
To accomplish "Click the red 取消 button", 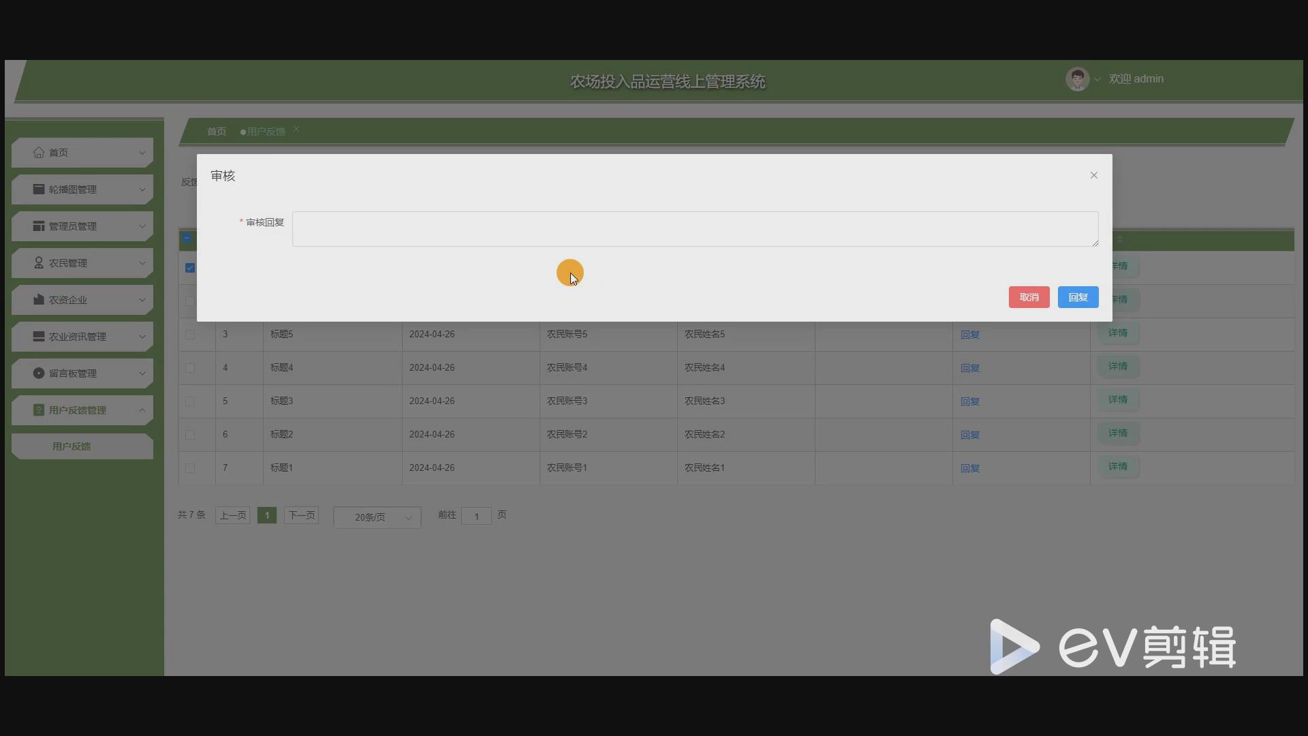I will [x=1029, y=297].
